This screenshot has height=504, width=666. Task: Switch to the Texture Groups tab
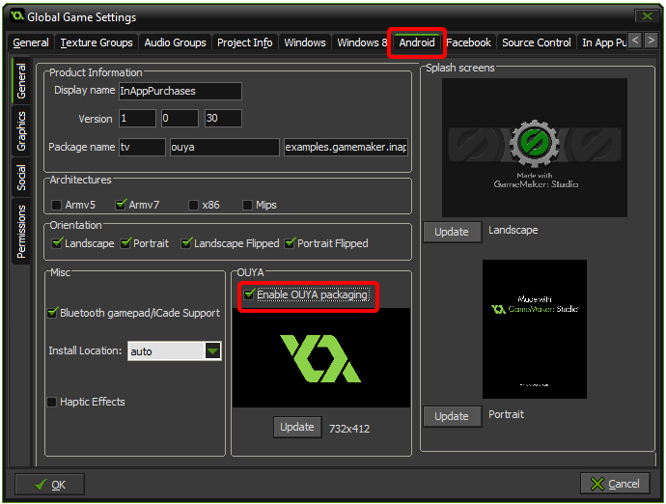point(97,42)
